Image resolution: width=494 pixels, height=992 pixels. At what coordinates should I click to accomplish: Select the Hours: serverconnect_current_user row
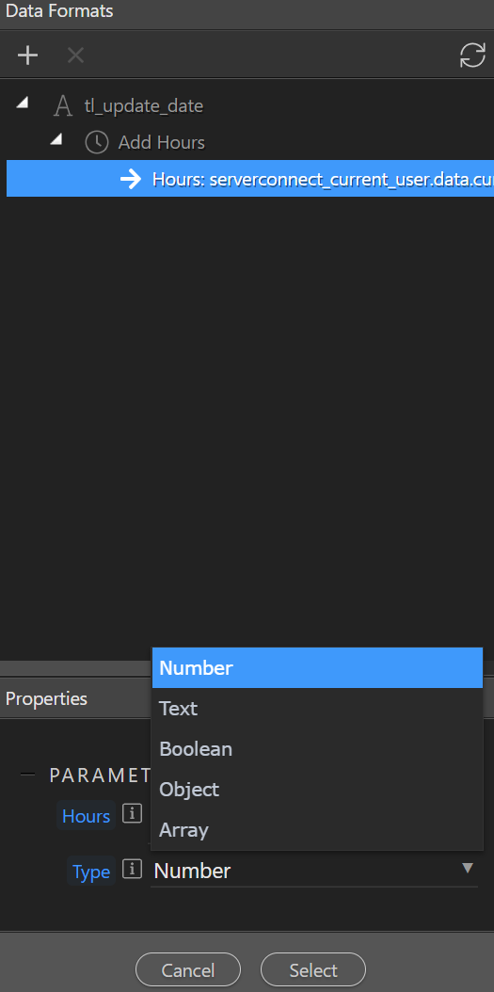click(250, 179)
